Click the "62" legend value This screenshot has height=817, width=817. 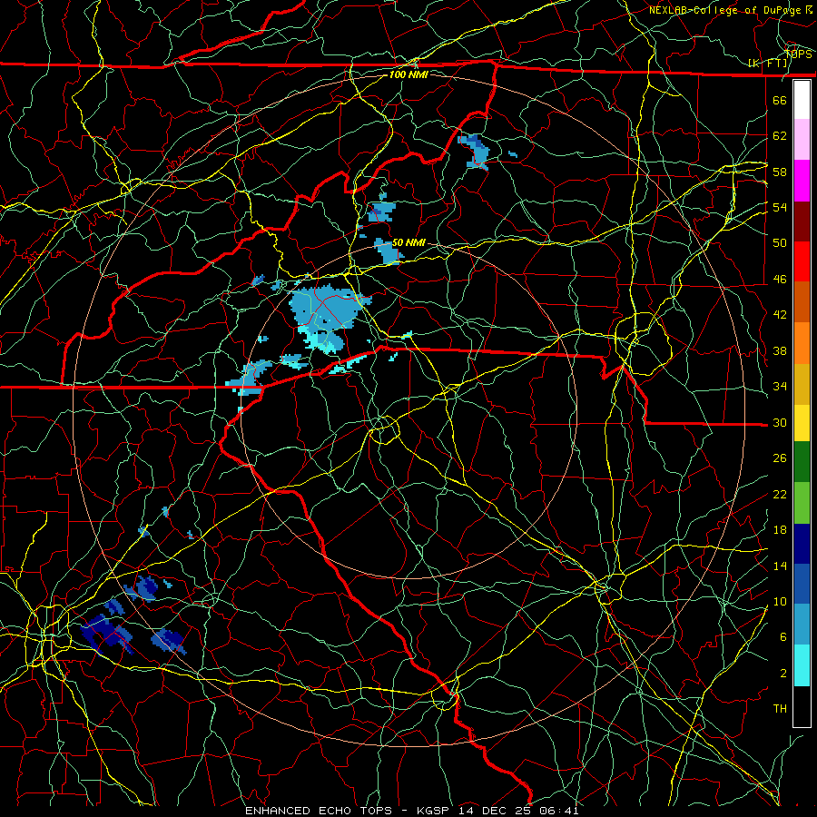(x=780, y=136)
